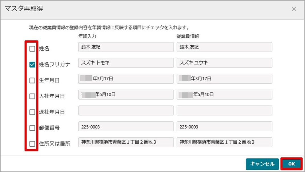Uncheck the 姓名フリガナ checkbox
305x172 pixels.
(x=32, y=65)
